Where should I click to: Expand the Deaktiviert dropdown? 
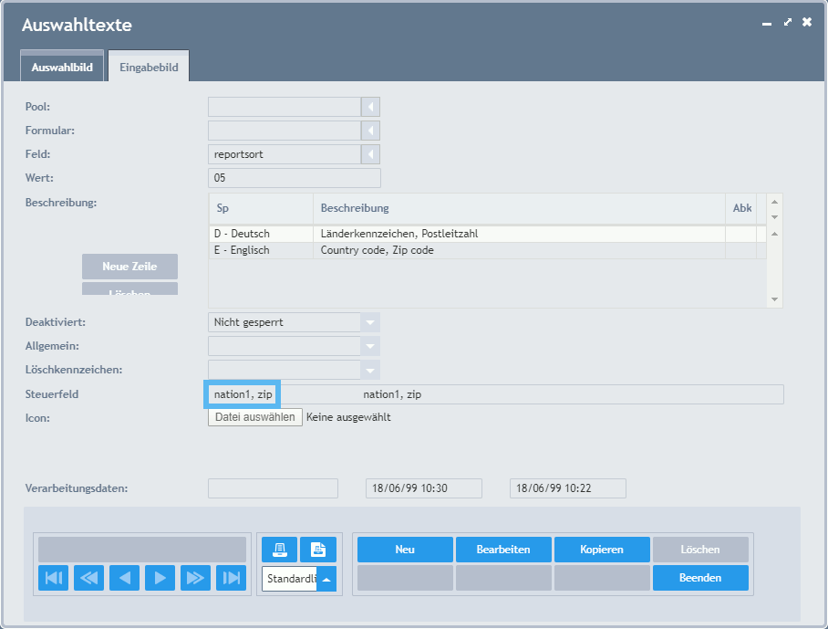point(370,322)
